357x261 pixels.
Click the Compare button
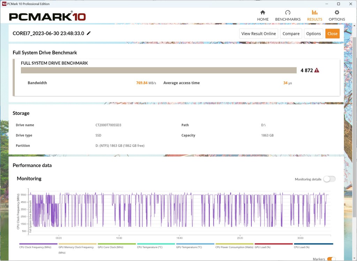tap(291, 33)
